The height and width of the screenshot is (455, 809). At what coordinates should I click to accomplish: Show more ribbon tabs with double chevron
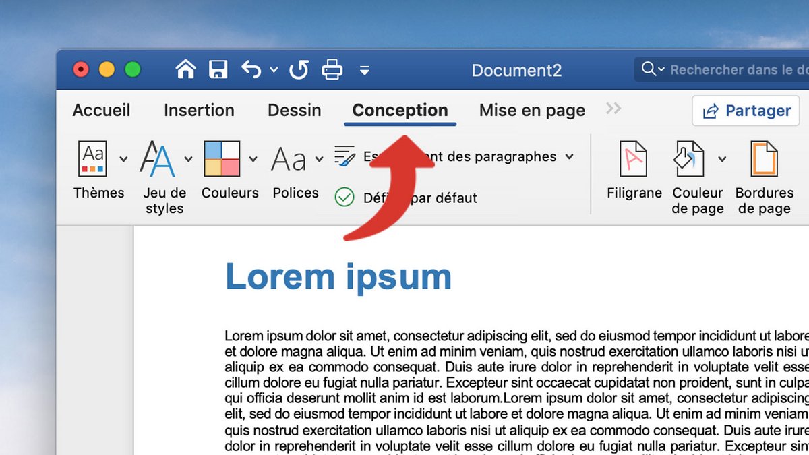click(613, 108)
